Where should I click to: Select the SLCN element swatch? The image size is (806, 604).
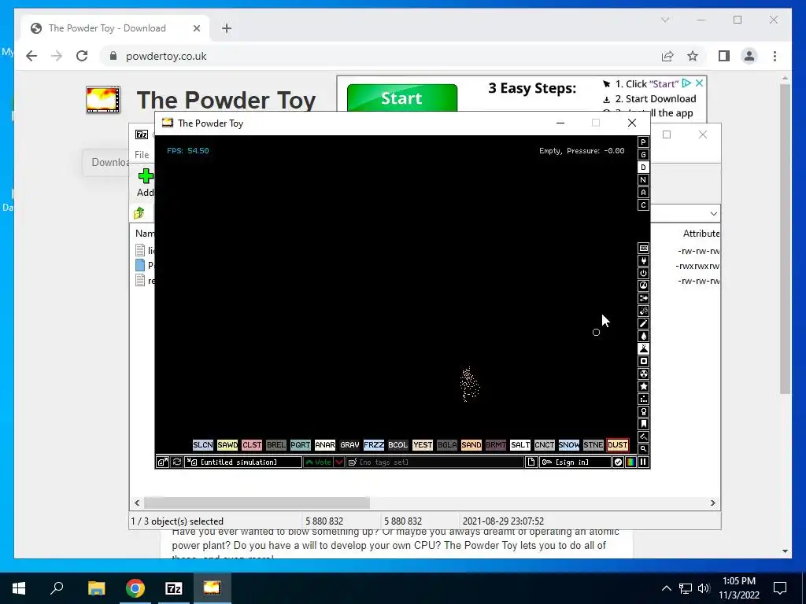click(202, 445)
